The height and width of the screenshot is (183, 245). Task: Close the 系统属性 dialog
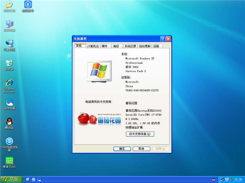coord(168,39)
